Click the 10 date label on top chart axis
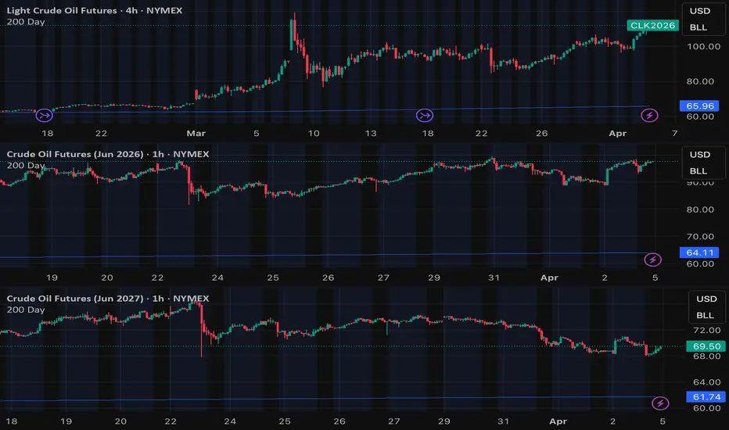Image resolution: width=729 pixels, height=430 pixels. click(x=314, y=134)
